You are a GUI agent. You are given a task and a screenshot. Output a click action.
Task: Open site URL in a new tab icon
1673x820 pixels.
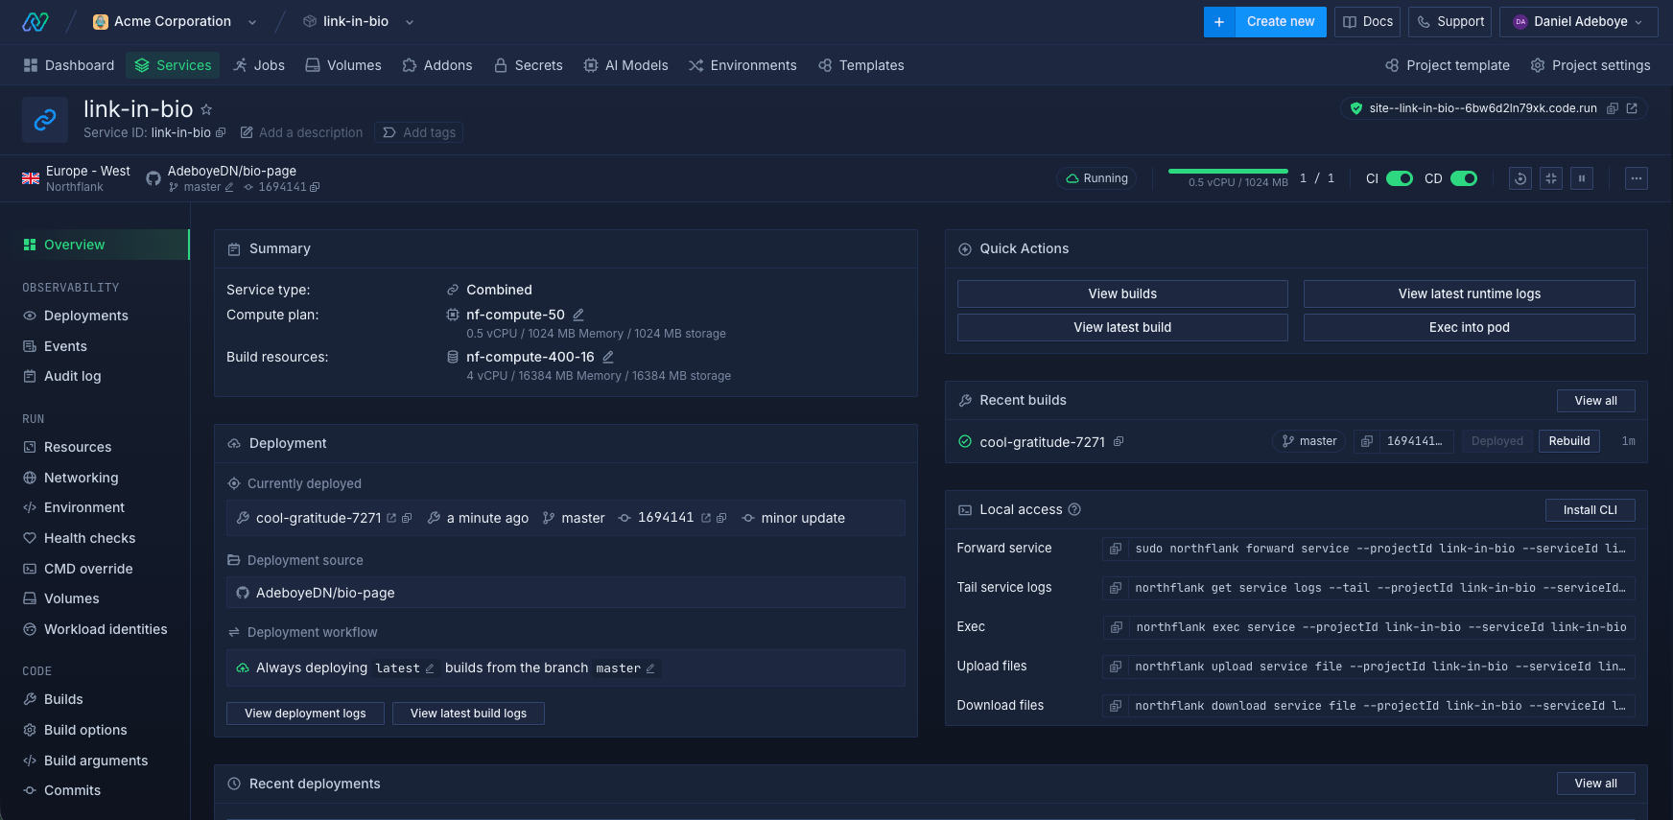(x=1632, y=108)
